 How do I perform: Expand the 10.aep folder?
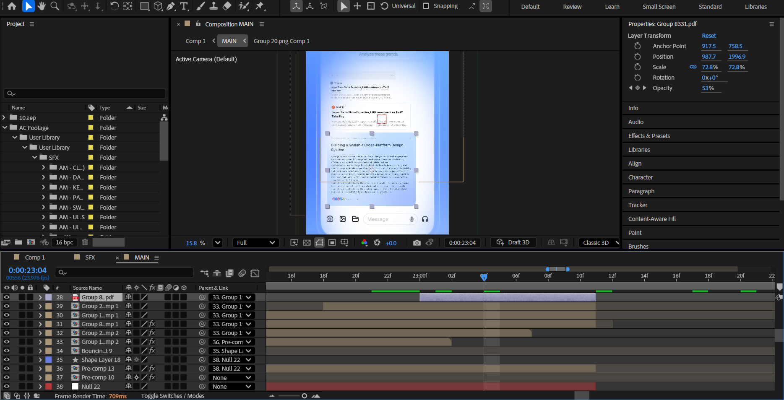[4, 118]
